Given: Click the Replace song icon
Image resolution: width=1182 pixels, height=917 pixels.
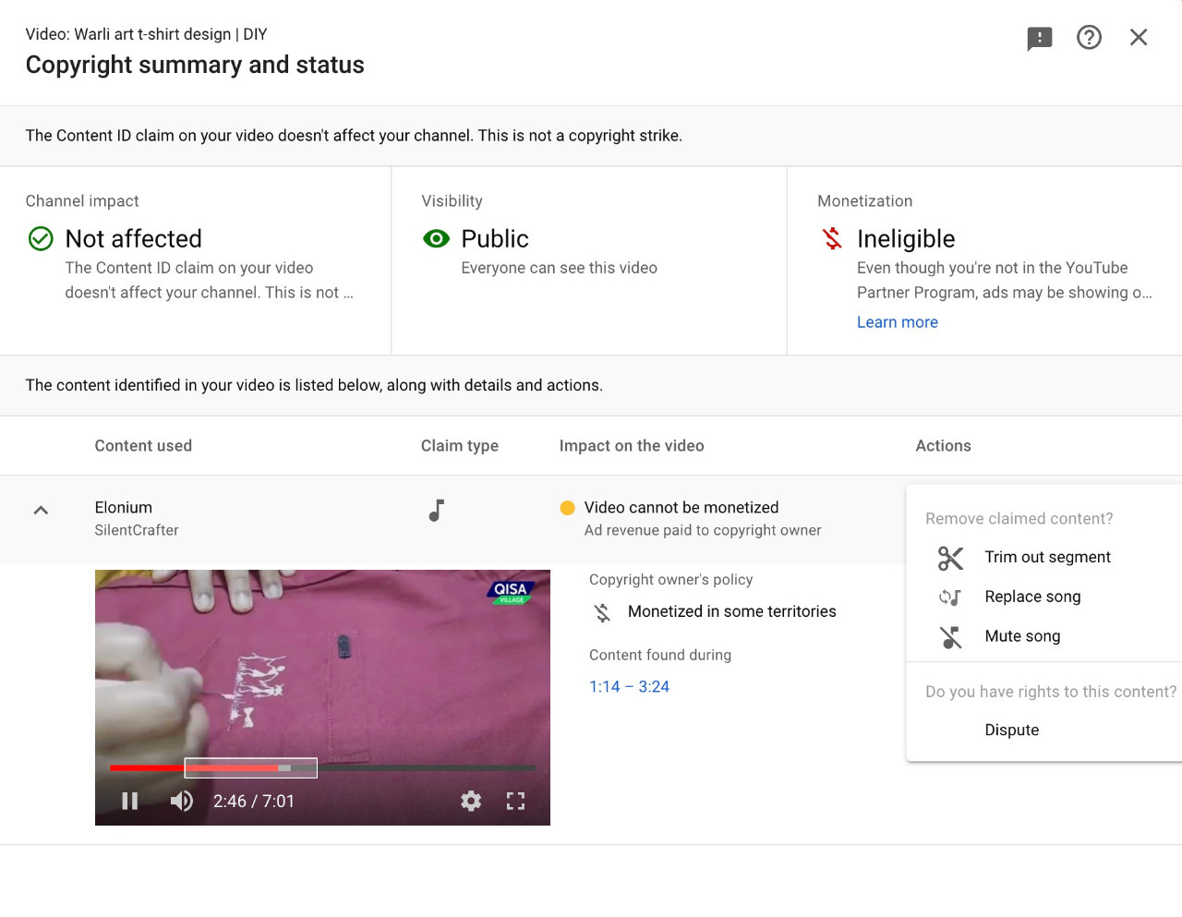Looking at the screenshot, I should tap(950, 597).
